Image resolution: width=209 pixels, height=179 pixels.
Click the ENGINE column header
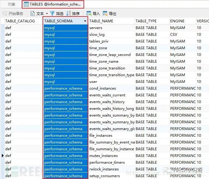177,21
